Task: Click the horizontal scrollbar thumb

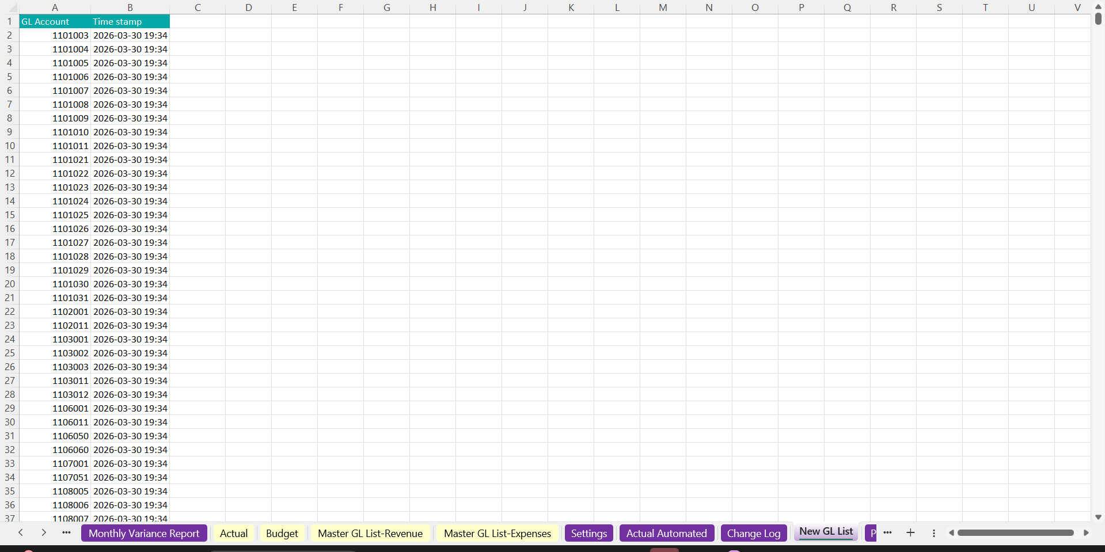Action: point(1015,533)
